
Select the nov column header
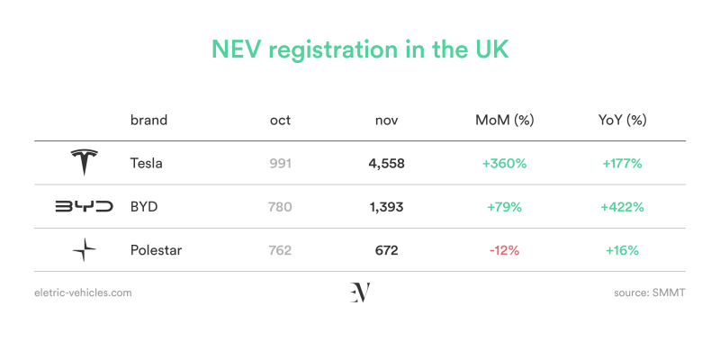pyautogui.click(x=387, y=121)
